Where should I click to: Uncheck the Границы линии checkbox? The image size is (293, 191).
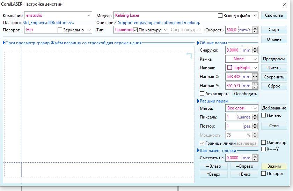pyautogui.click(x=202, y=143)
